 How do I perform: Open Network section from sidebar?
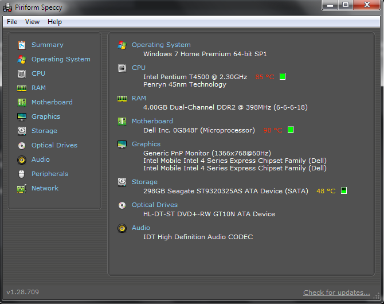45,188
